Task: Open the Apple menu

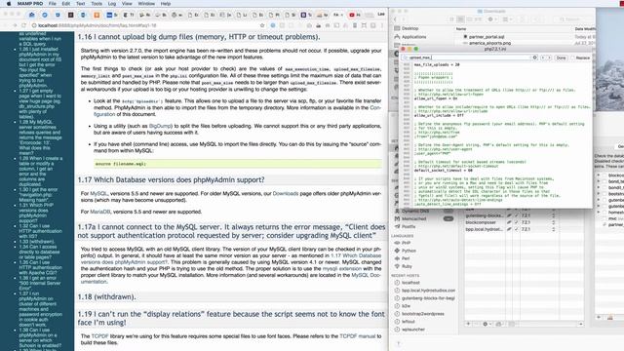Action: tap(9, 4)
